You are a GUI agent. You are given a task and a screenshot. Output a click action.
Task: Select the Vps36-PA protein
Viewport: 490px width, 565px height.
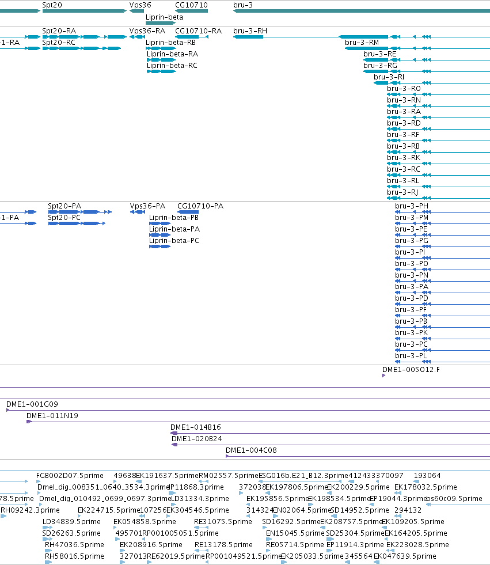click(x=138, y=212)
